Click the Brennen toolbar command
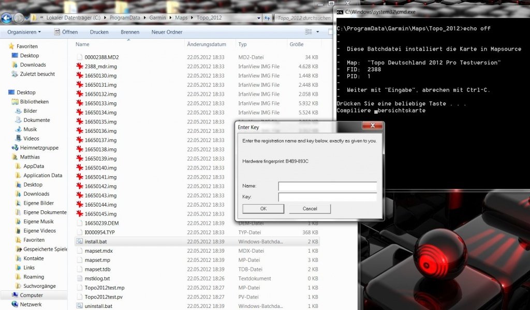Screen dimensions: 530x310 coord(130,32)
